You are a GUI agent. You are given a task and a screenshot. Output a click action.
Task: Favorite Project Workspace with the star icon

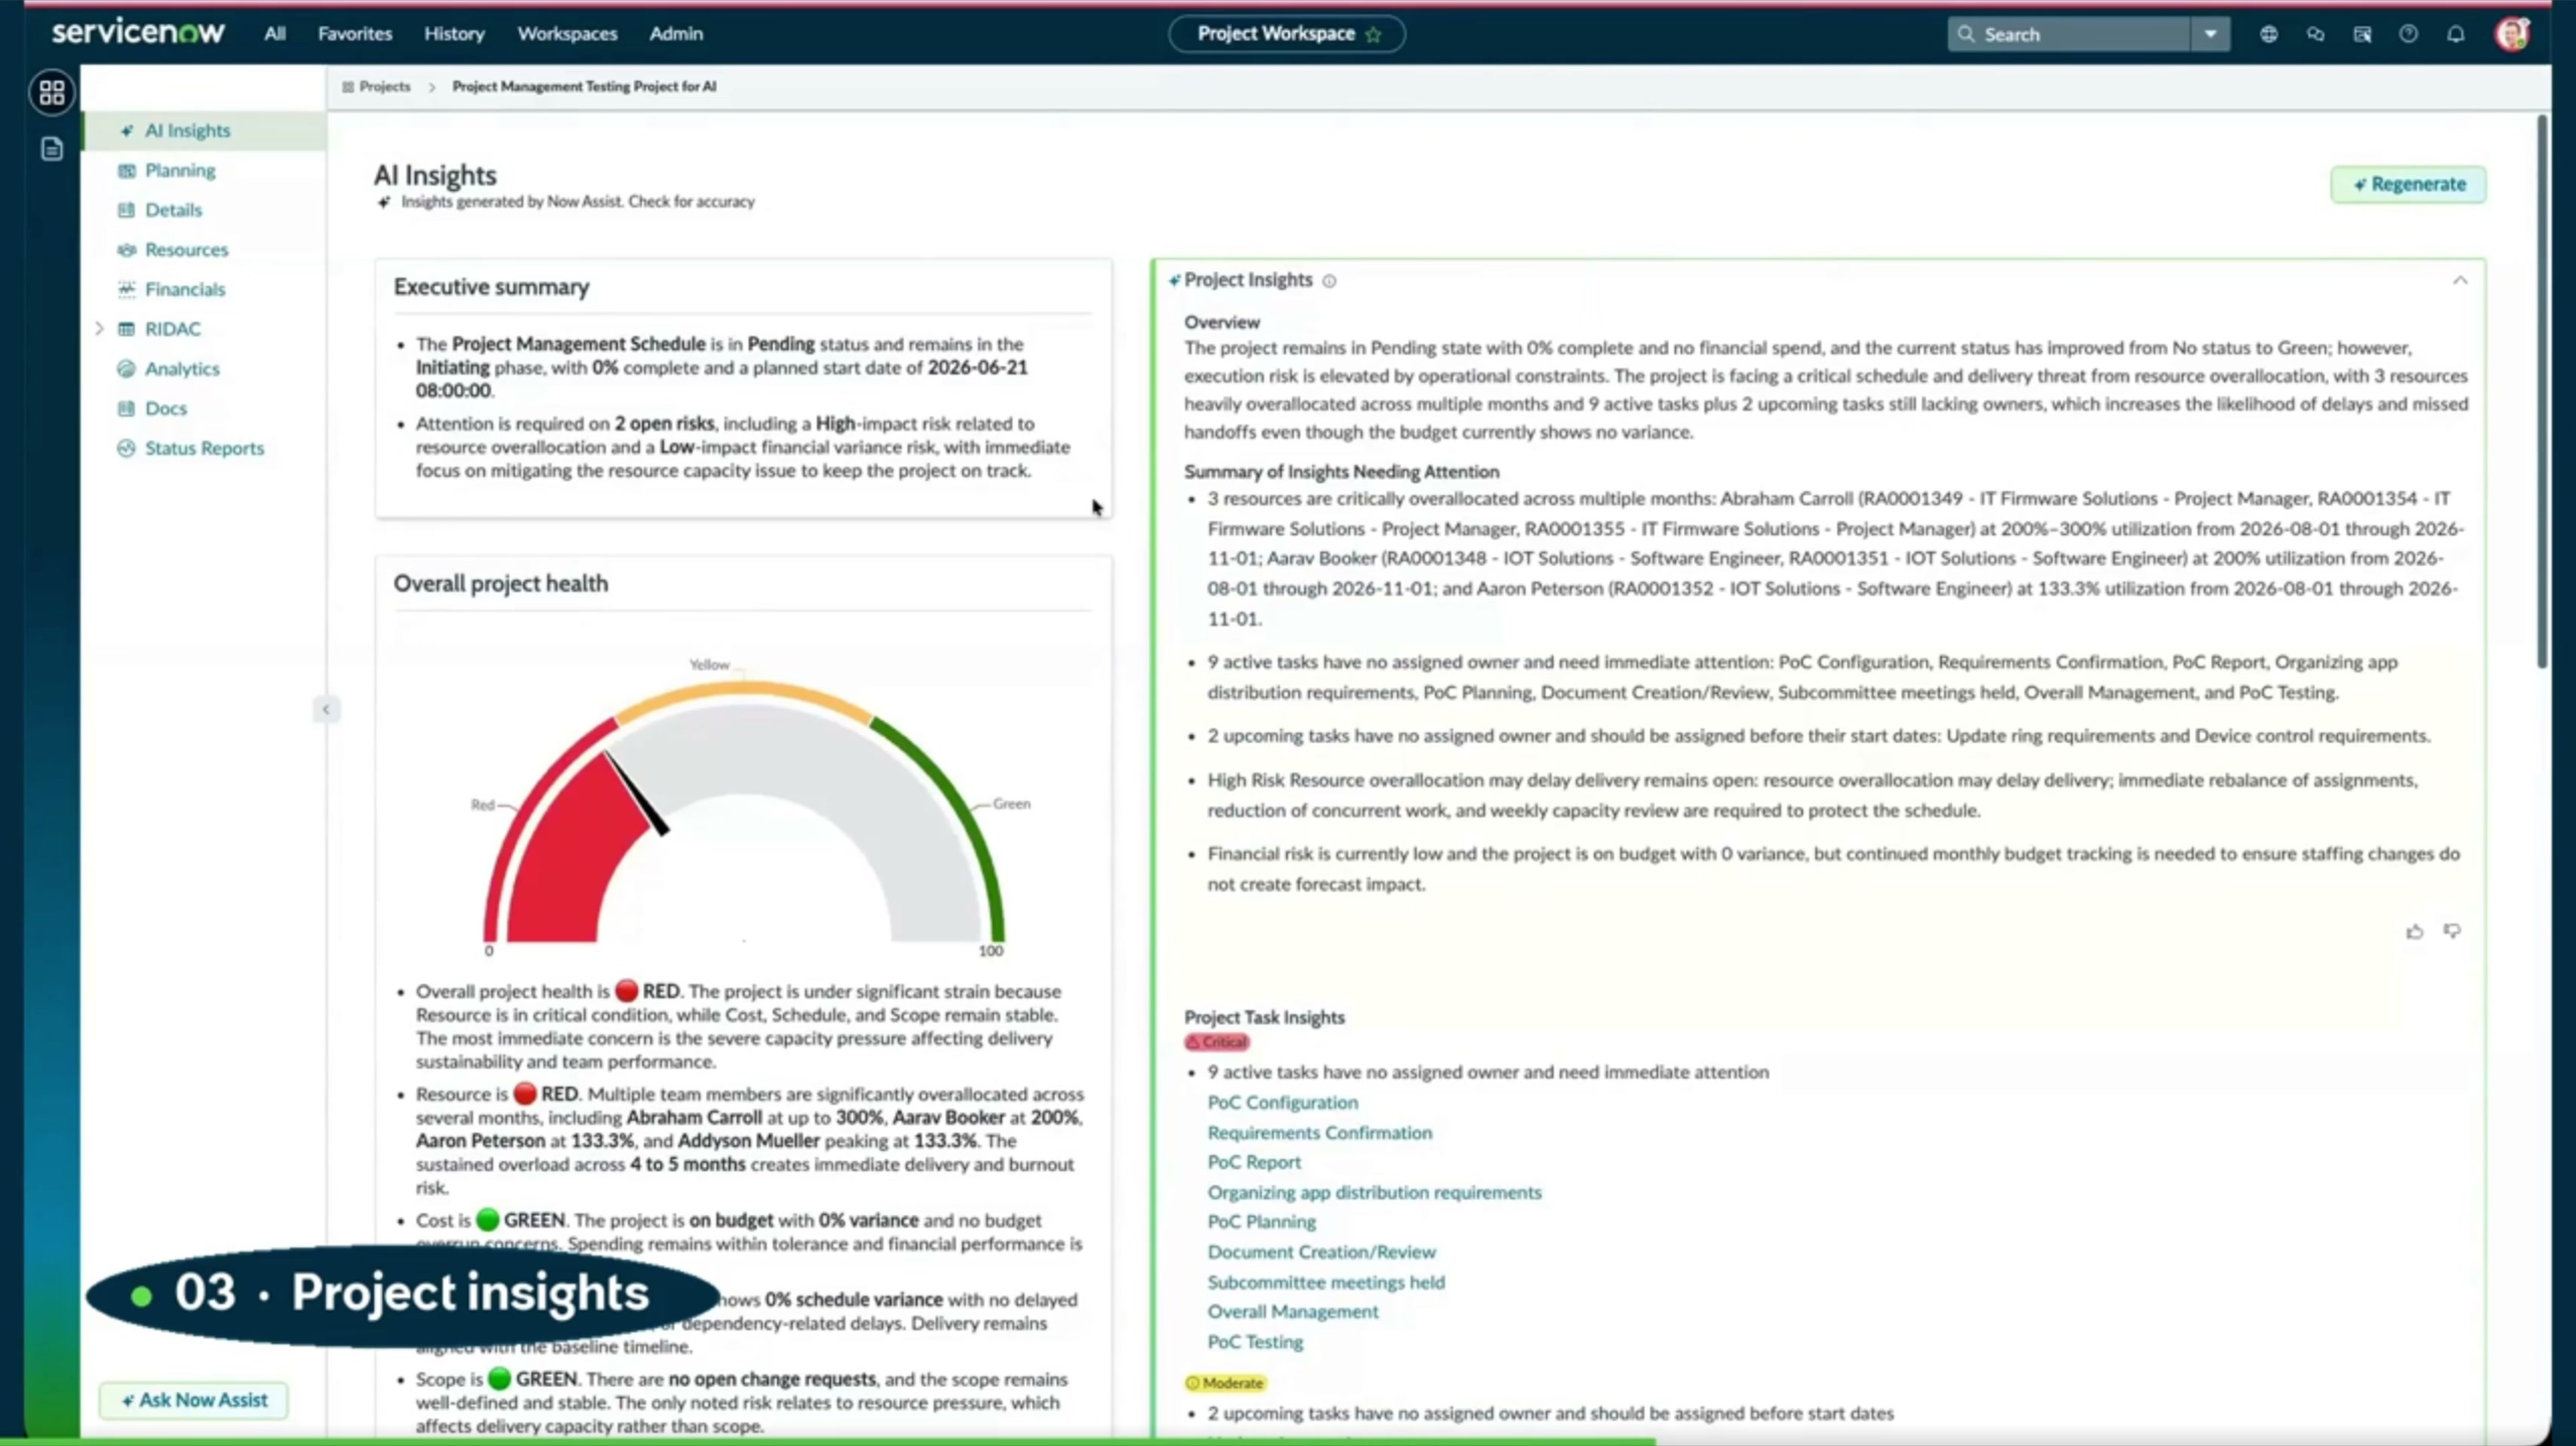[x=1373, y=34]
